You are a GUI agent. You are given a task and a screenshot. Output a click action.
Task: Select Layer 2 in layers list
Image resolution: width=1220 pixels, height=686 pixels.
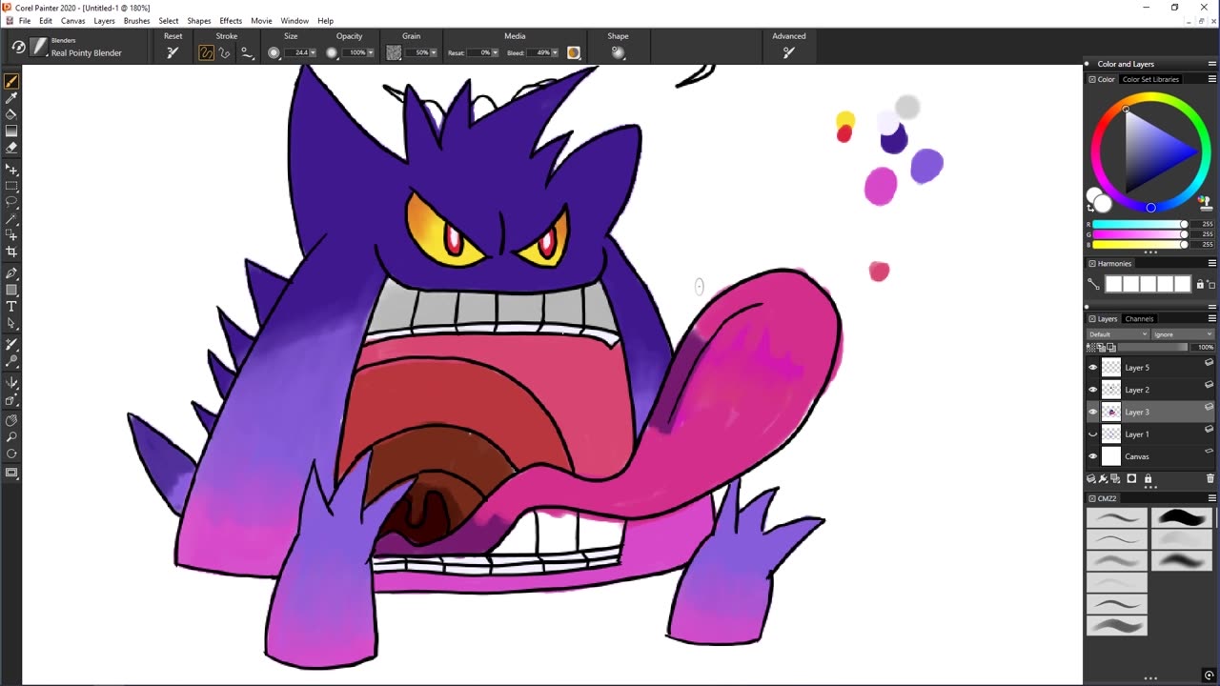1151,389
